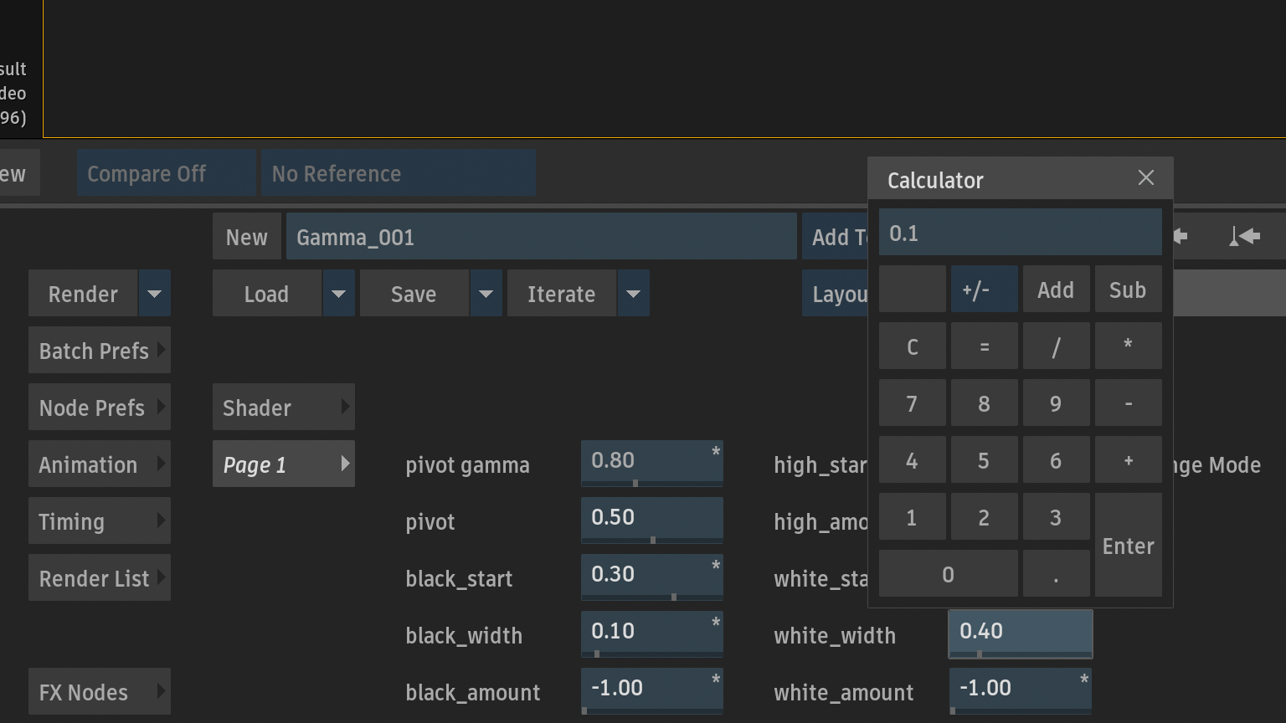Click the decimal point key in Calculator

point(1057,574)
